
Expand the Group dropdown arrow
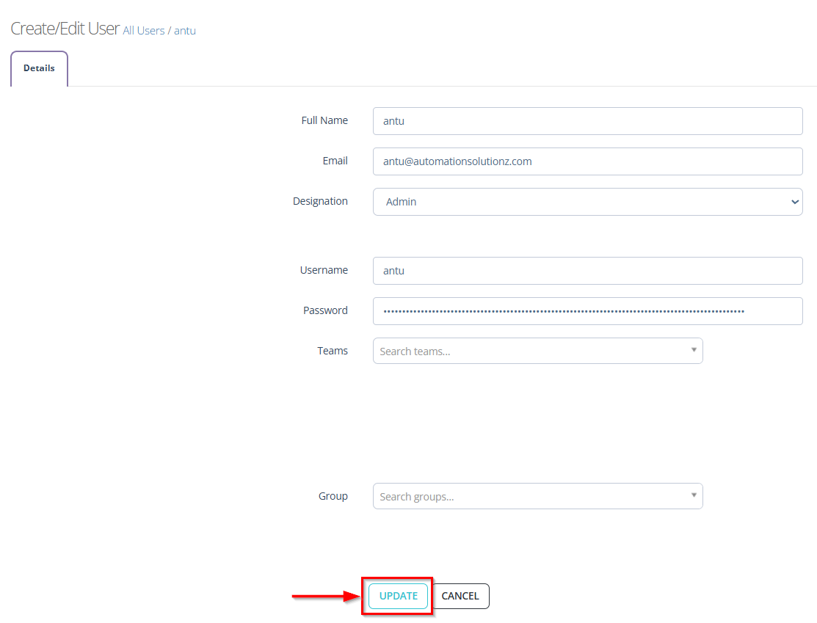click(x=694, y=495)
